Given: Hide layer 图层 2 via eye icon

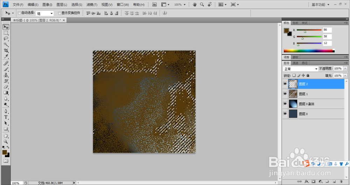Looking at the screenshot, I should click(285, 84).
